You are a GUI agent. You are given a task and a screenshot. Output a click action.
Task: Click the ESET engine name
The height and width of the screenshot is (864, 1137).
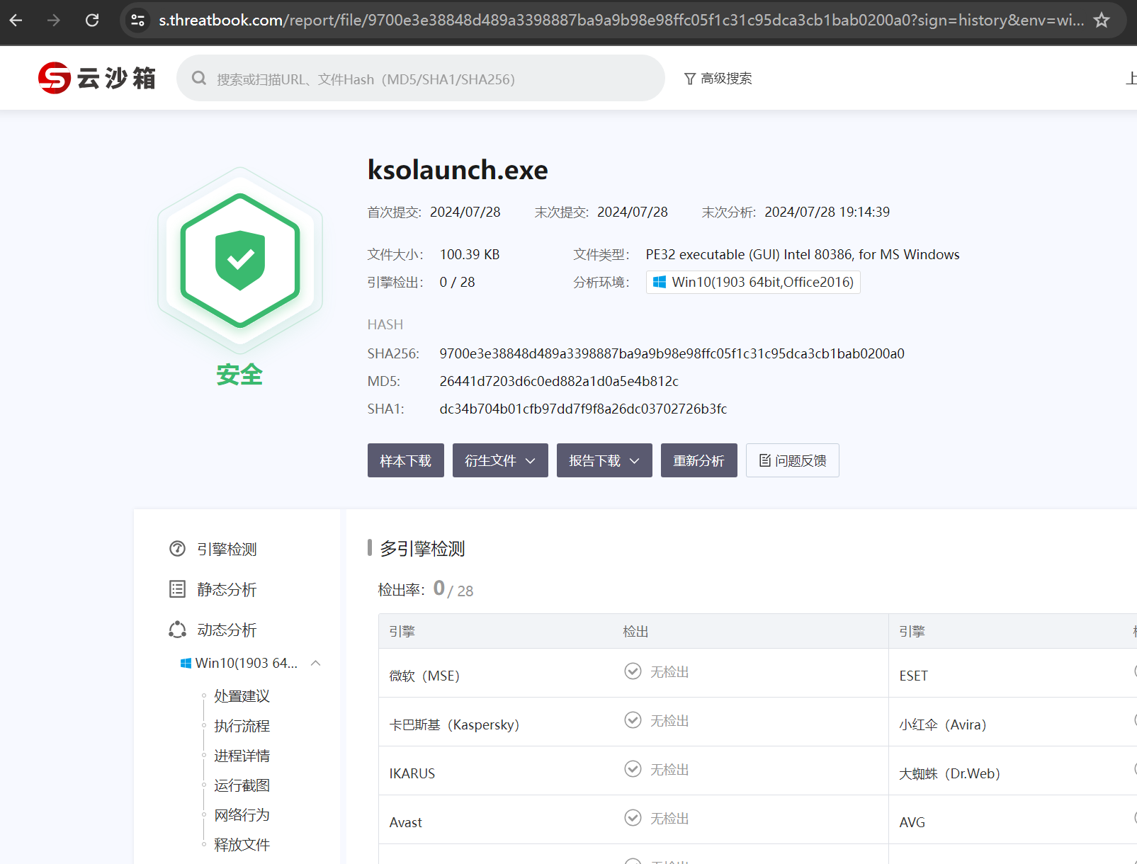point(913,676)
